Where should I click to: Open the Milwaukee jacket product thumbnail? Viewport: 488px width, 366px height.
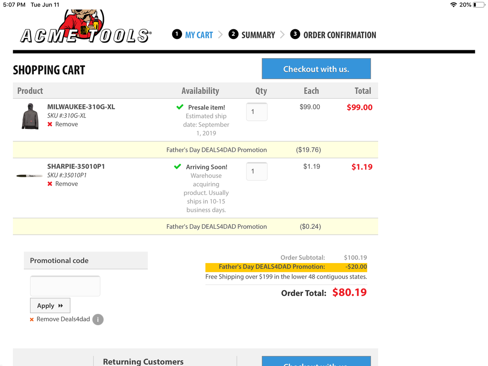point(30,116)
